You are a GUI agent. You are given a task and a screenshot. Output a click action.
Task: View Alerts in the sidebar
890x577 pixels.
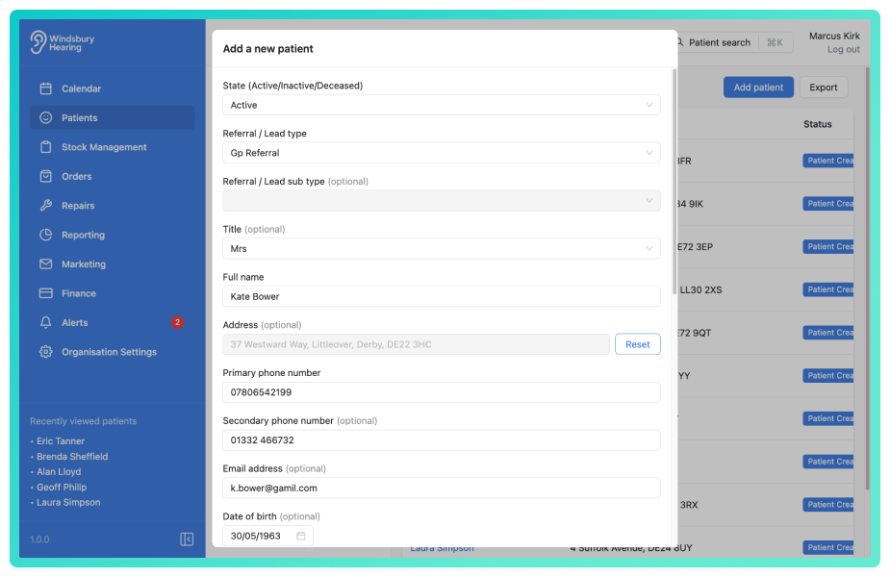(x=113, y=322)
